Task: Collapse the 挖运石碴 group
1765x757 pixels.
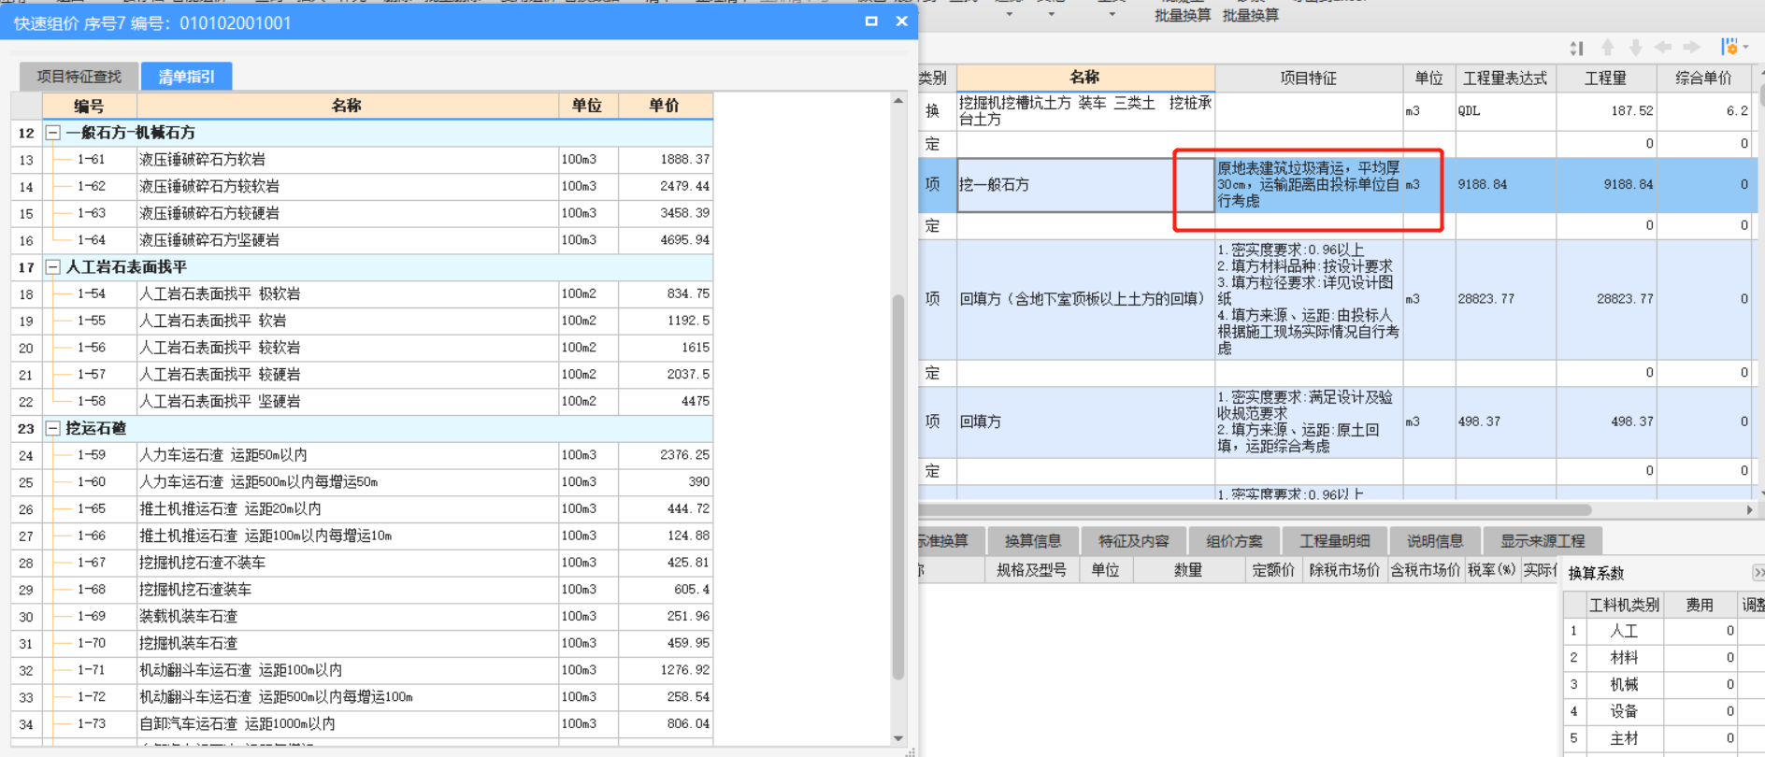Action: pyautogui.click(x=53, y=428)
